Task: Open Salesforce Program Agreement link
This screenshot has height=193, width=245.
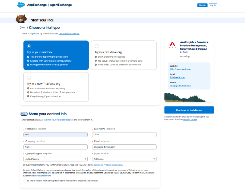Action: click(x=108, y=165)
